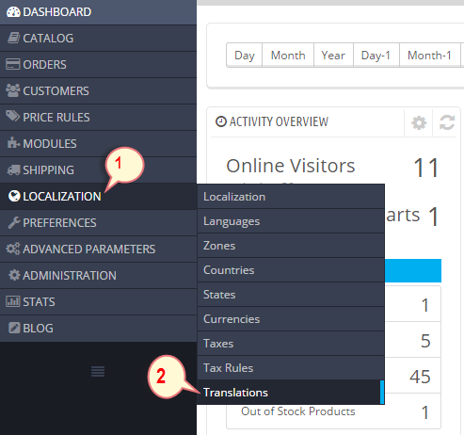Click the Advanced Parameters gears icon
464x435 pixels.
click(x=13, y=249)
